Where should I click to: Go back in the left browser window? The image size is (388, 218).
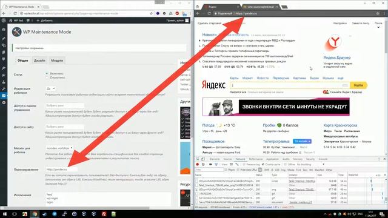click(x=4, y=13)
